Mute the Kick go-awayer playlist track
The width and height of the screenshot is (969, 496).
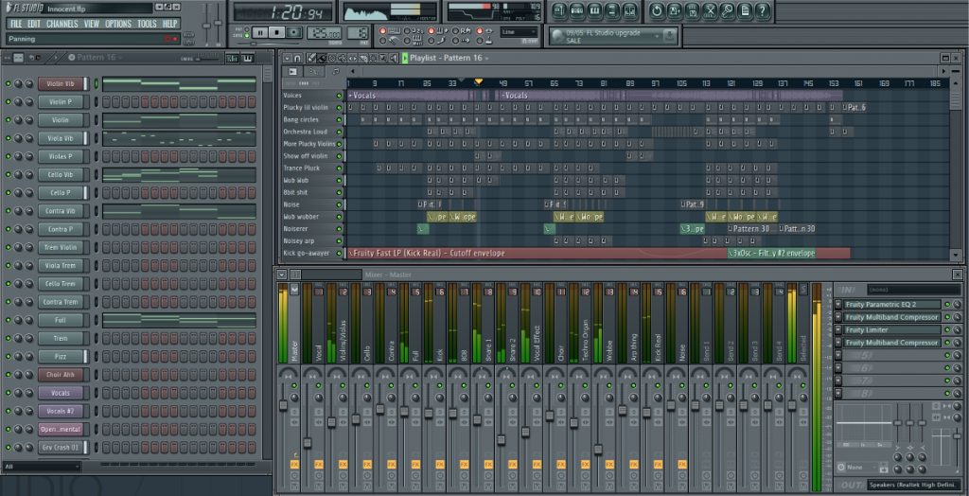(339, 253)
